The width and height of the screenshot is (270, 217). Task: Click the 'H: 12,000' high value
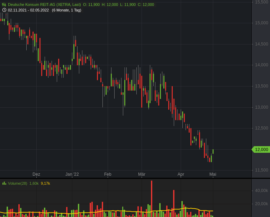click(110, 5)
